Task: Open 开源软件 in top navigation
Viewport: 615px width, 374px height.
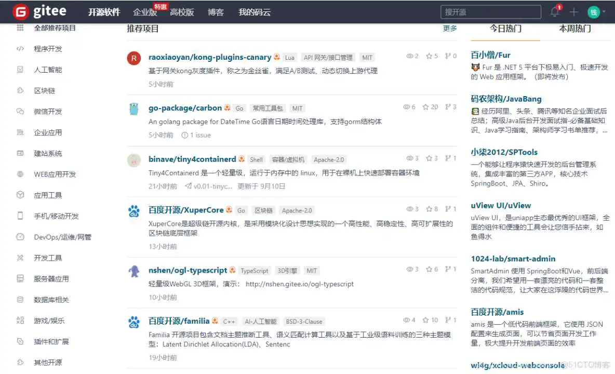Action: click(104, 12)
